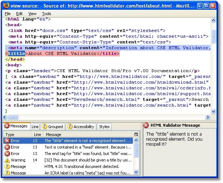Open the Tools menu
Image resolution: width=223 pixels, height=183 pixels.
tap(47, 14)
